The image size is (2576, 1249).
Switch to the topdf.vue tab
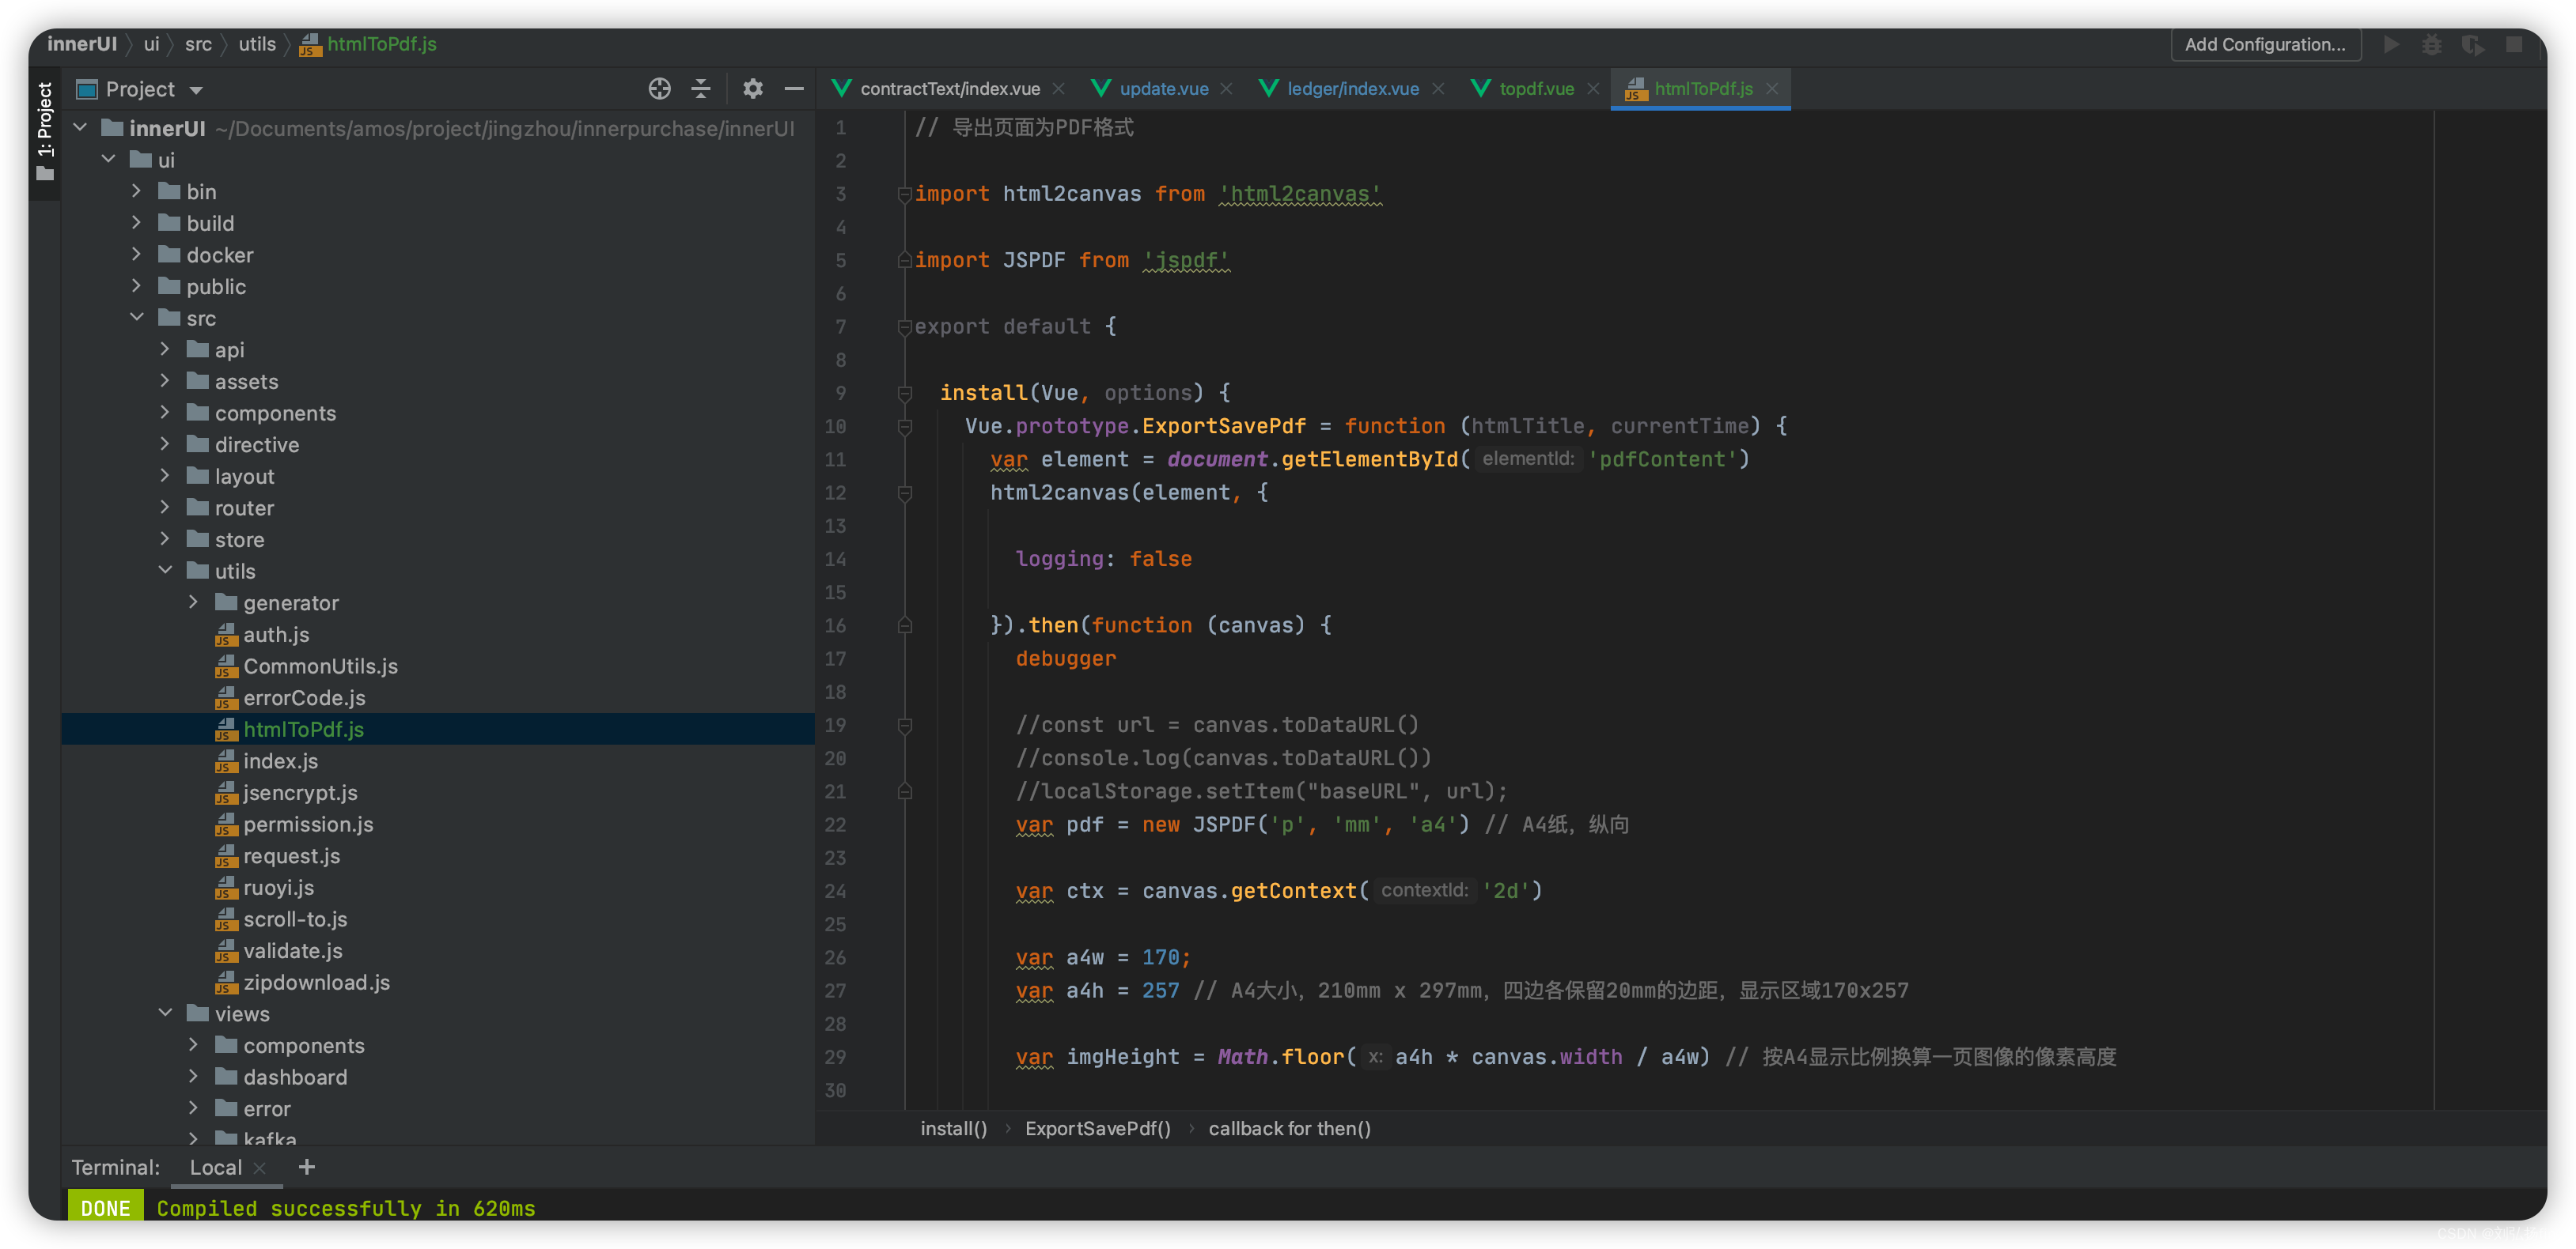coord(1535,89)
